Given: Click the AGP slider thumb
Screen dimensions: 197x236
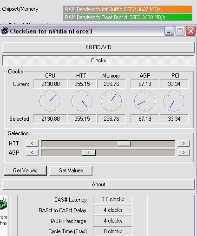Looking at the screenshot, I should [x=89, y=153].
